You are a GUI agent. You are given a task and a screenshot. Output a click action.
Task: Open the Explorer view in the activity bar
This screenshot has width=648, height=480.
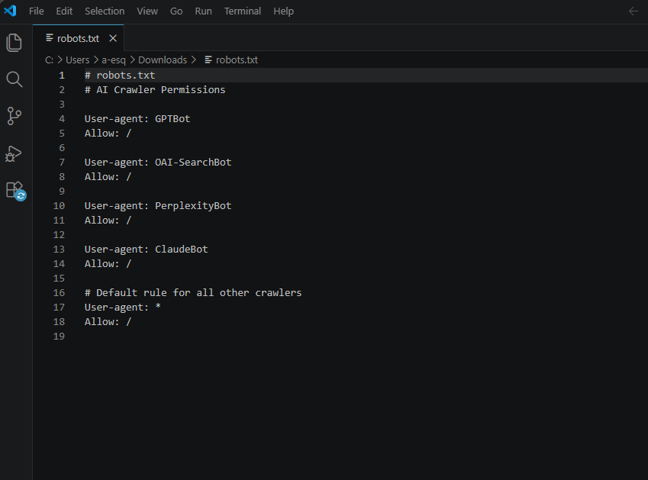point(14,43)
